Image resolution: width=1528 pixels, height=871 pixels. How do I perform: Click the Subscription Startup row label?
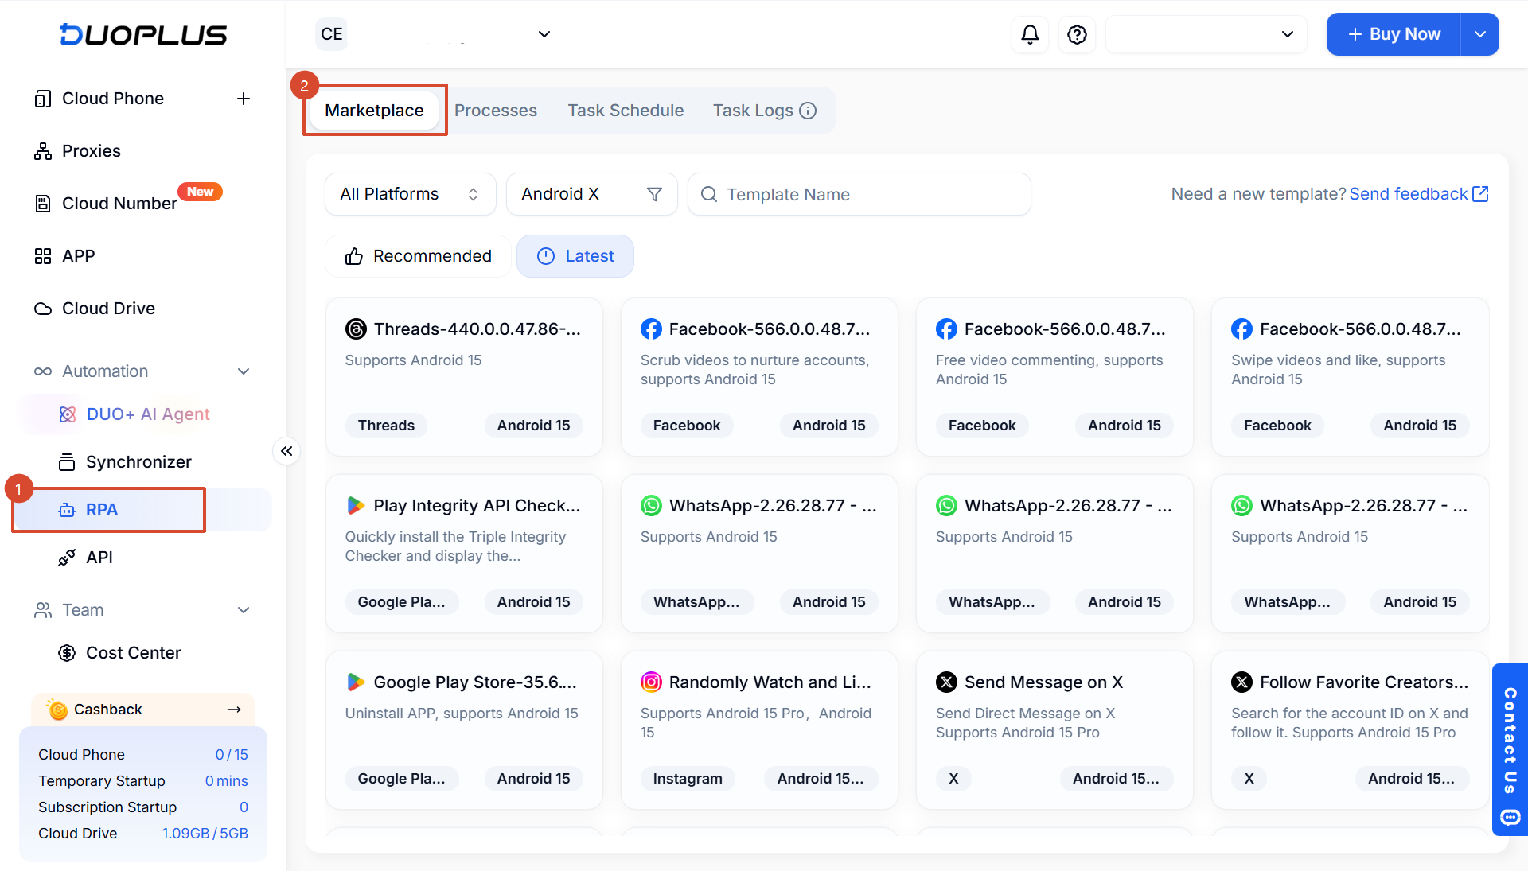tap(107, 807)
